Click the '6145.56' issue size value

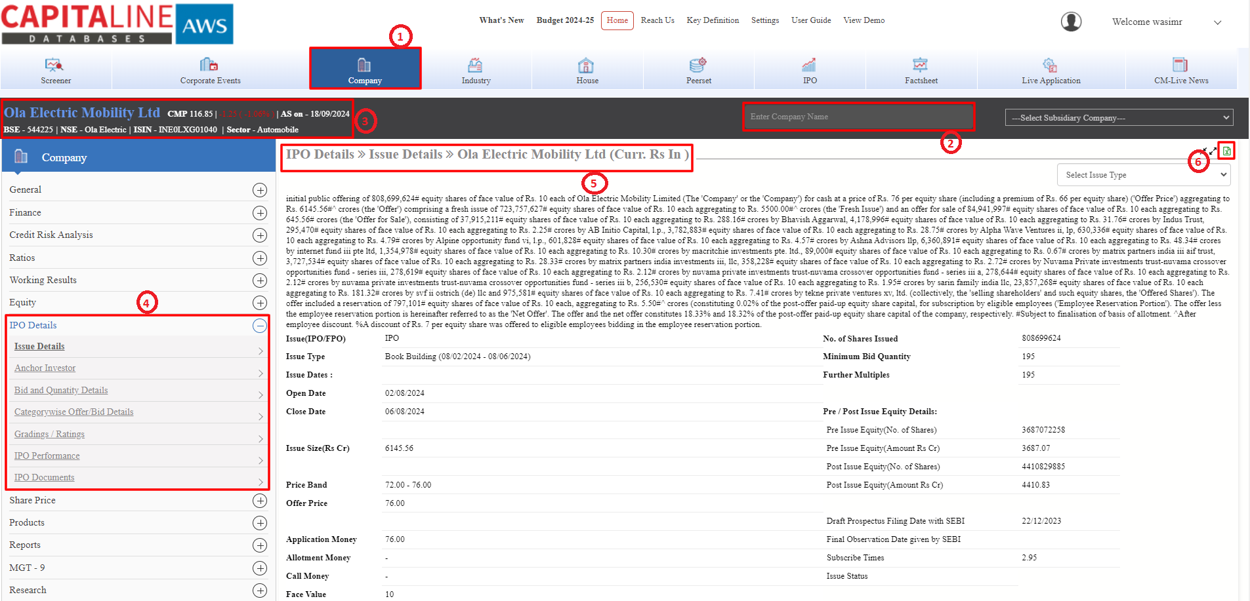click(x=399, y=448)
